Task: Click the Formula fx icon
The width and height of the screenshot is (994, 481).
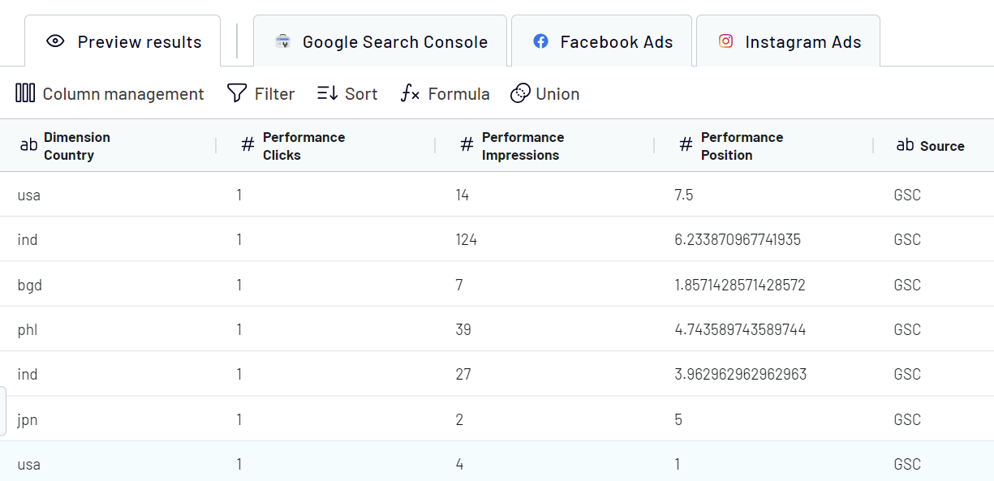Action: 411,93
